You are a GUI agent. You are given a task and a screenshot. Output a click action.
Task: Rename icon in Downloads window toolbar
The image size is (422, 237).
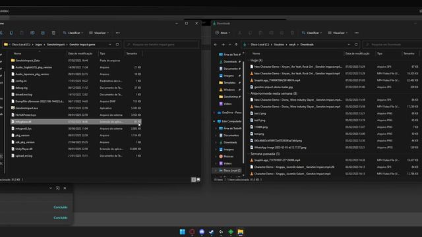tap(271, 33)
